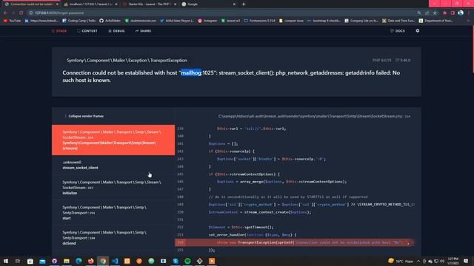Open Chrome from taskbar
Screen dimensions: 474x266
[x=103, y=261]
